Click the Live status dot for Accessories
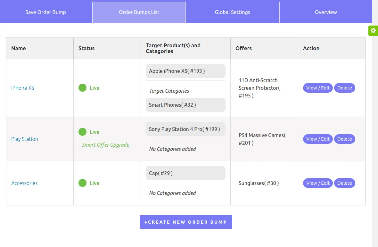The width and height of the screenshot is (378, 247). click(83, 183)
